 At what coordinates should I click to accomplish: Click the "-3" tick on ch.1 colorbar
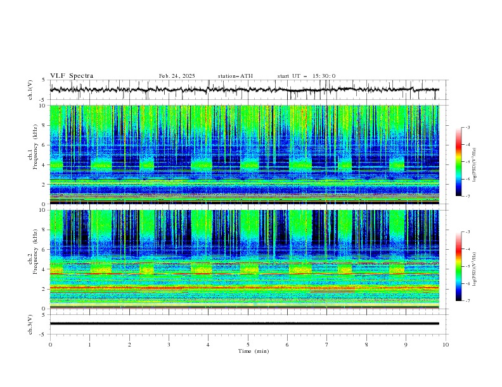coord(467,127)
